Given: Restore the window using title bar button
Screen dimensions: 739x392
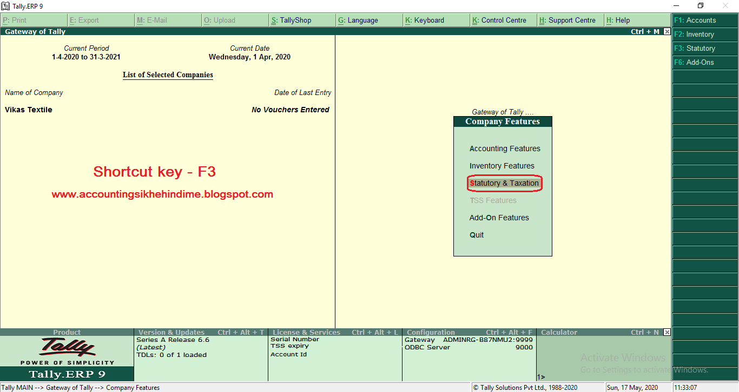Looking at the screenshot, I should 701,6.
